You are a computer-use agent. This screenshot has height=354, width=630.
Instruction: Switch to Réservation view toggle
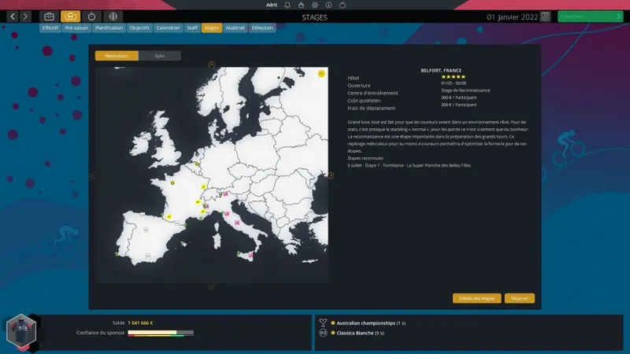[117, 56]
